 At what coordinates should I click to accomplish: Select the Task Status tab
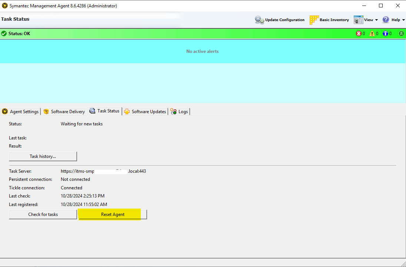coord(104,111)
